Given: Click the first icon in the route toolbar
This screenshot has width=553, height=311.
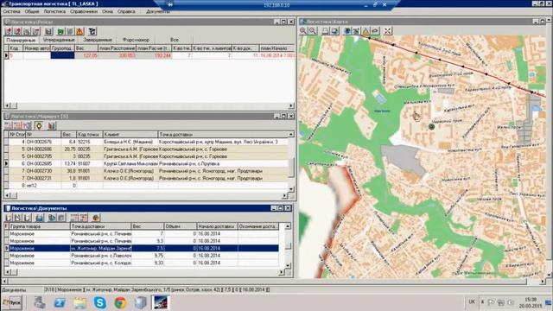Looking at the screenshot, I should click(9, 125).
